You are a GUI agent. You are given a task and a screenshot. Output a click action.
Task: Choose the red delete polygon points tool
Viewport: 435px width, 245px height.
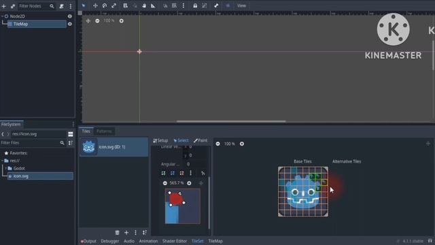click(x=181, y=174)
